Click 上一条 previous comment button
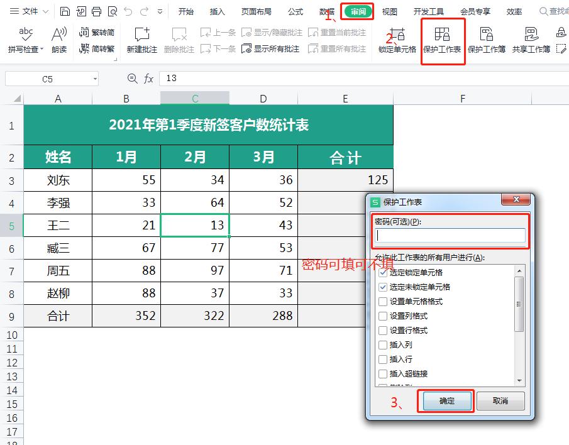 pyautogui.click(x=218, y=33)
